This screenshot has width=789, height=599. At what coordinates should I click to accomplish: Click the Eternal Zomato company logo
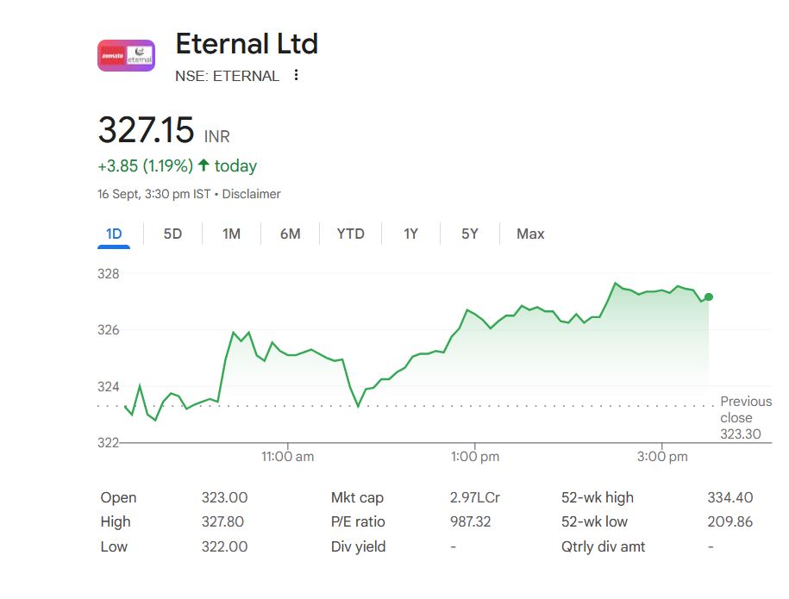(126, 56)
